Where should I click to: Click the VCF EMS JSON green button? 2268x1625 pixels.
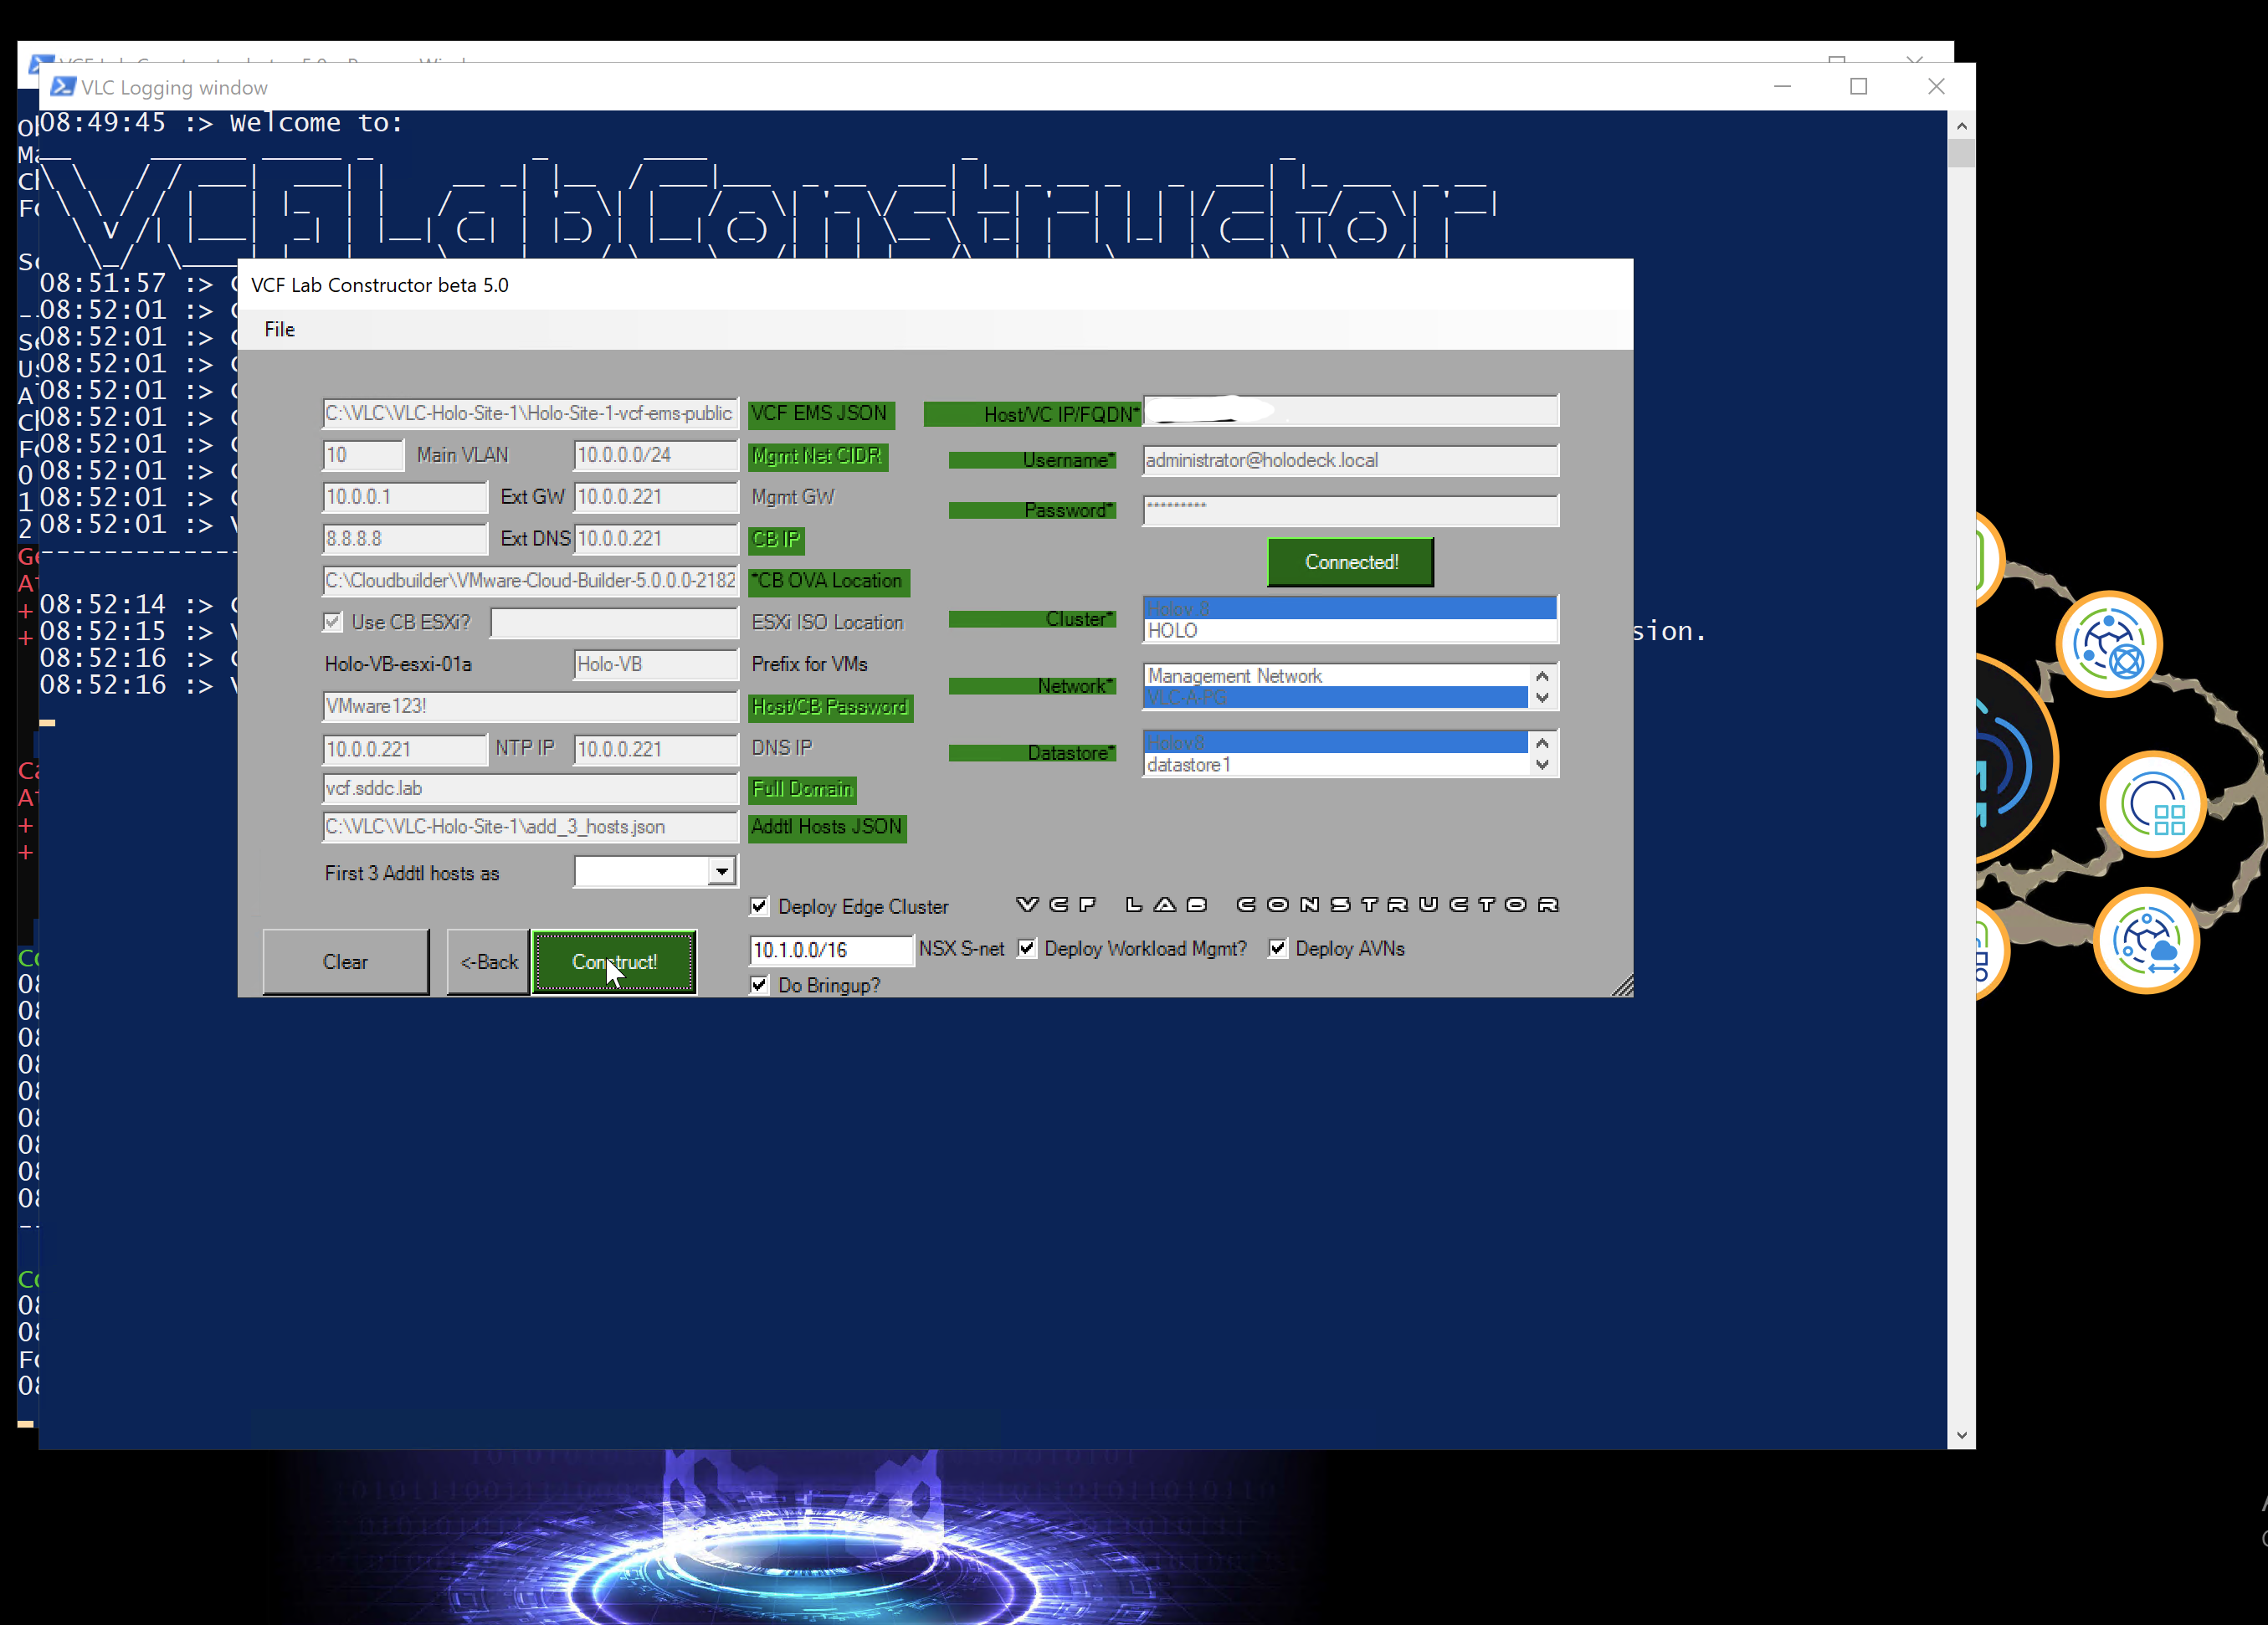820,413
